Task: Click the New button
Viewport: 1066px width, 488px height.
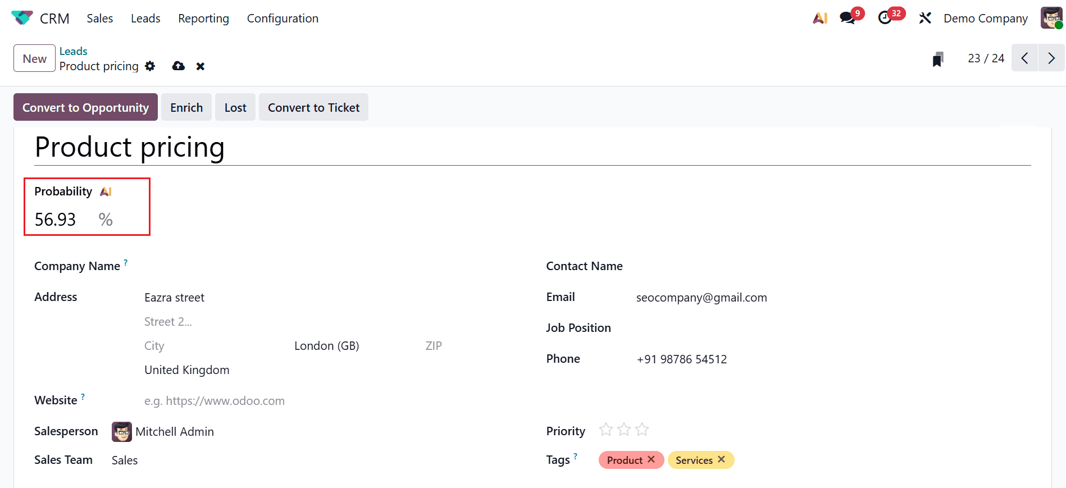Action: click(34, 58)
